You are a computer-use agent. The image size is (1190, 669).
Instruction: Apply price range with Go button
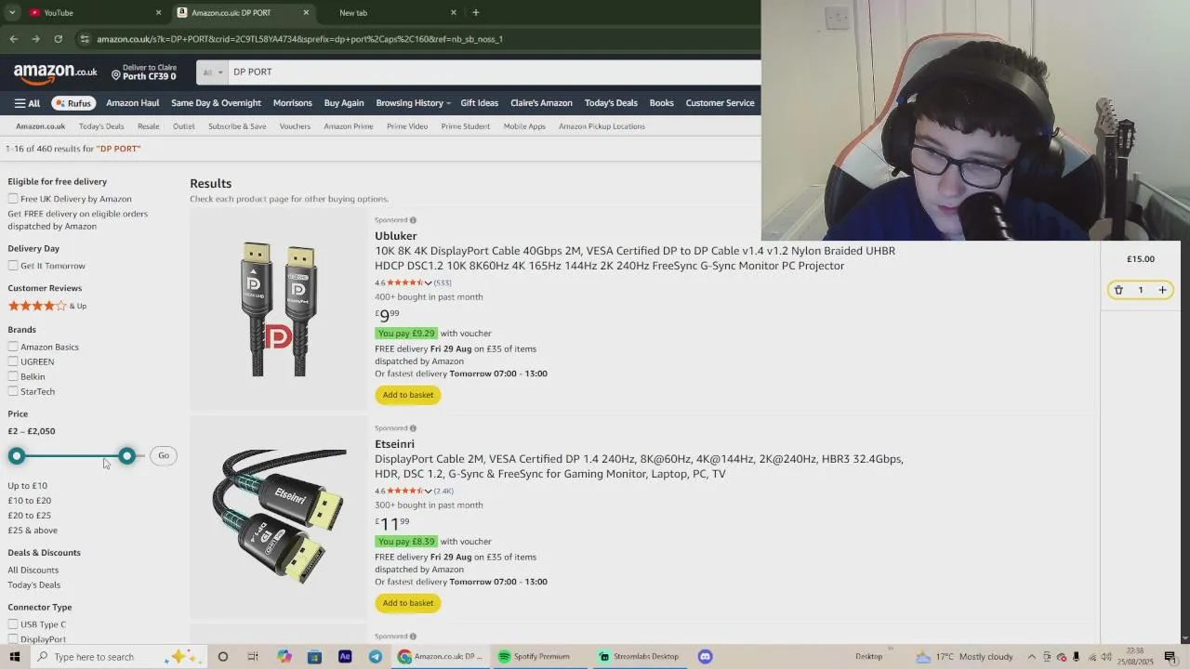point(164,455)
